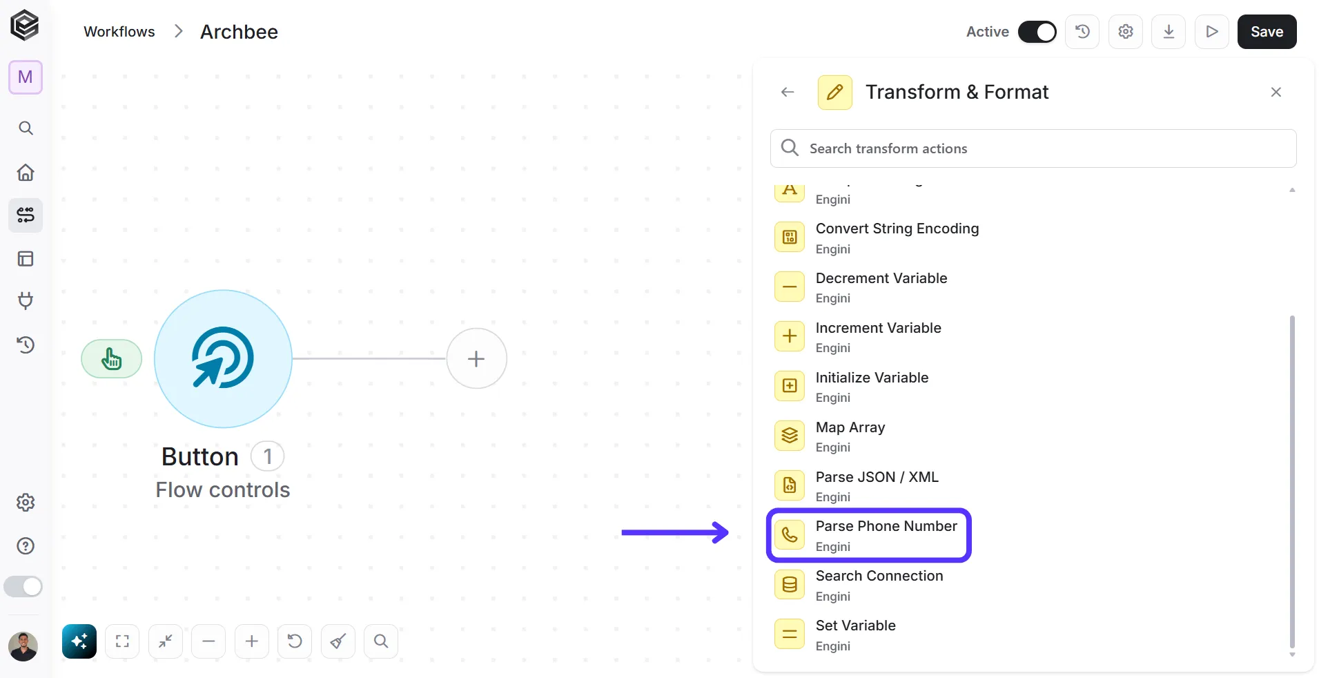Run the workflow with play button
This screenshot has width=1319, height=678.
1212,32
